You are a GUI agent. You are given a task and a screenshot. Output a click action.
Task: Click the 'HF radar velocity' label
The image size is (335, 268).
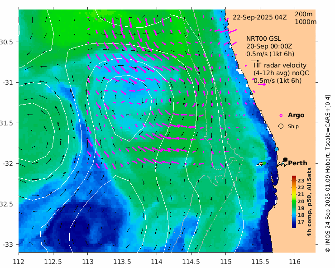pos(280,65)
